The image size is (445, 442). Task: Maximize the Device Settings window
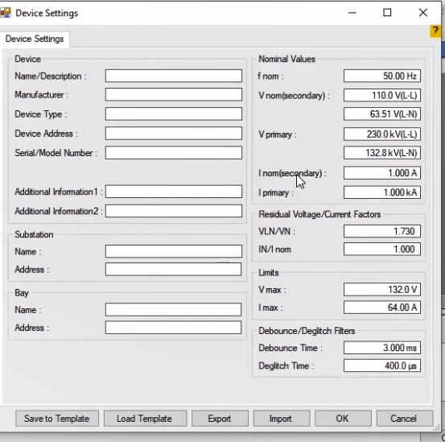point(387,13)
